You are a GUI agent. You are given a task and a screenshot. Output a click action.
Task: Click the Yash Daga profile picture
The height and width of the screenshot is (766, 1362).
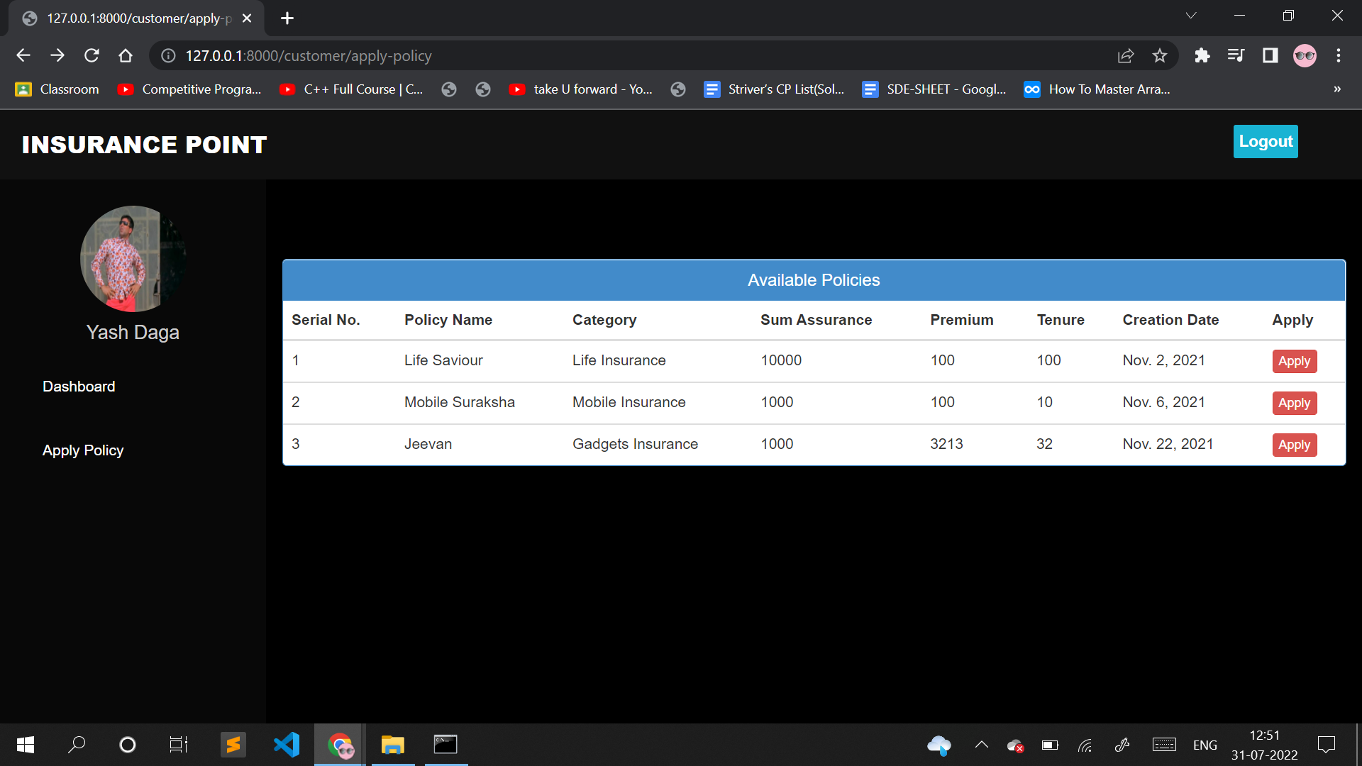133,259
